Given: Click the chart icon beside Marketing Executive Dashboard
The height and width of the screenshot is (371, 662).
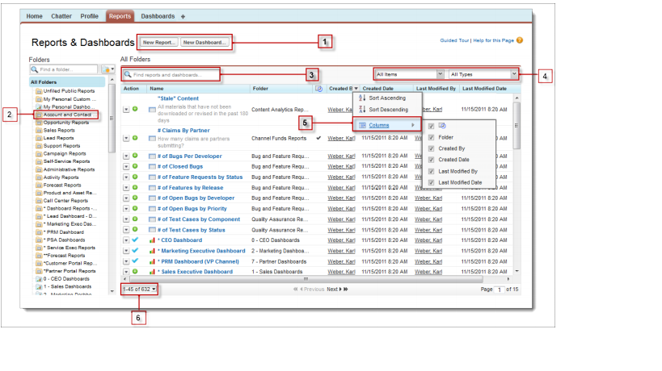Looking at the screenshot, I should pos(152,251).
